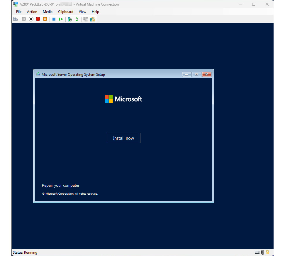Maximize the Virtual Machine Connection window
The height and width of the screenshot is (256, 285).
(254, 4)
